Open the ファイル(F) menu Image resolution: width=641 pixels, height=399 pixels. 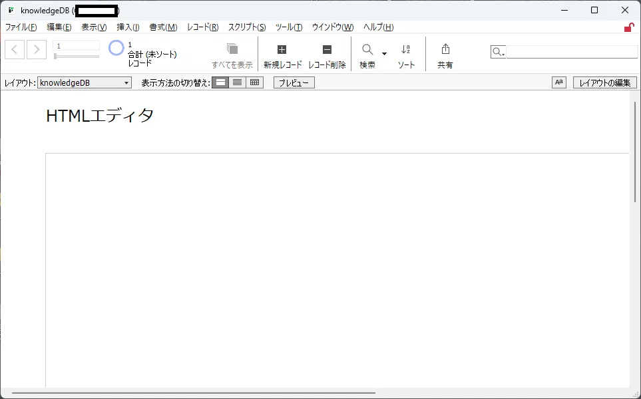pyautogui.click(x=21, y=27)
